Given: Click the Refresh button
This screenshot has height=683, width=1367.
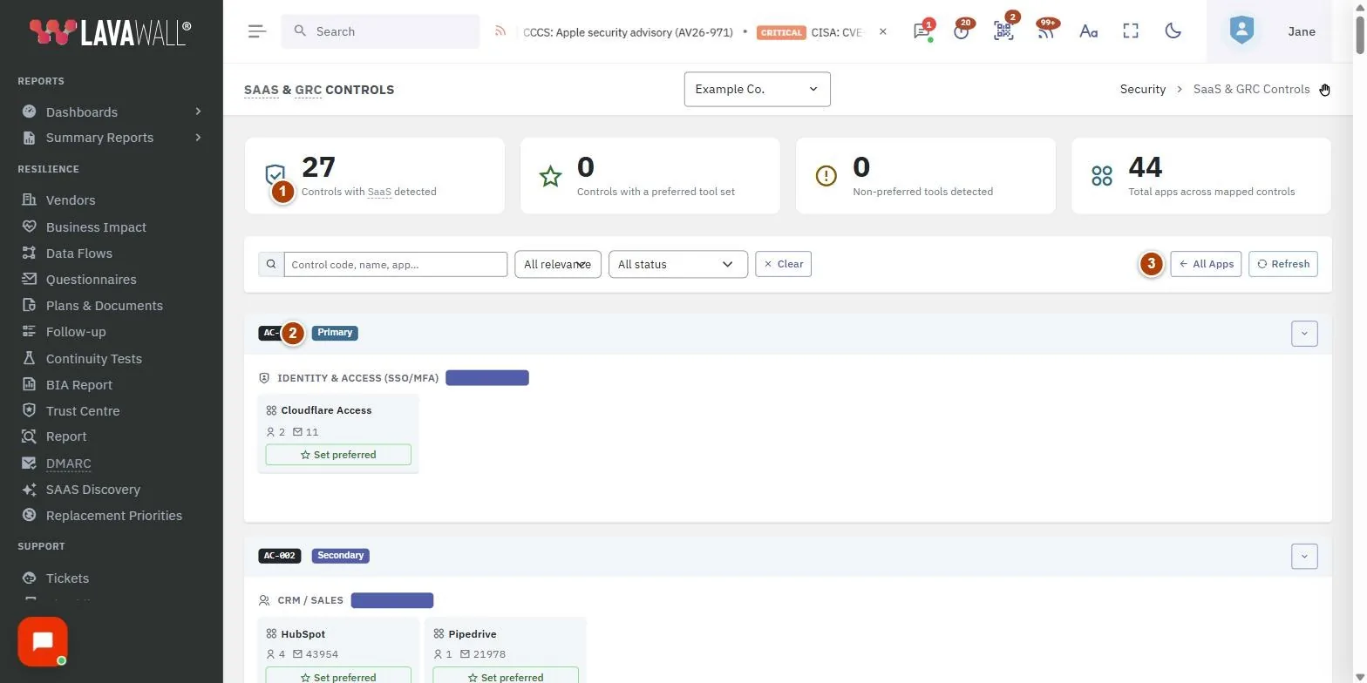Looking at the screenshot, I should tap(1282, 264).
